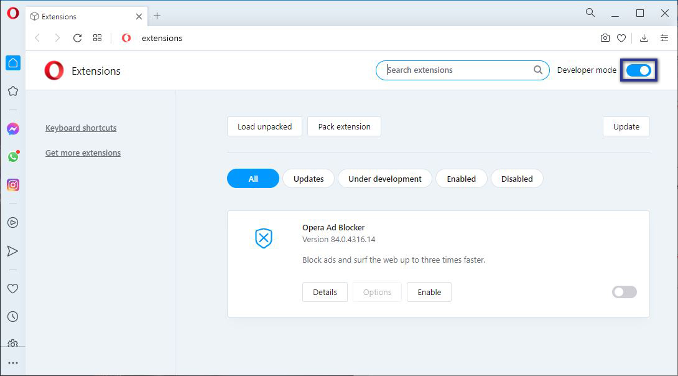
Task: Open the tab tiles icon next to reload
Action: click(x=97, y=38)
